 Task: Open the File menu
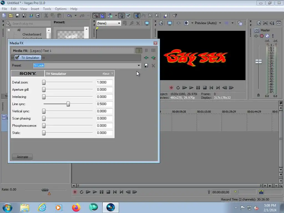tap(4, 9)
